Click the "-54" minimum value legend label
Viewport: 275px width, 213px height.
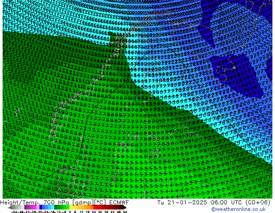click(x=14, y=212)
